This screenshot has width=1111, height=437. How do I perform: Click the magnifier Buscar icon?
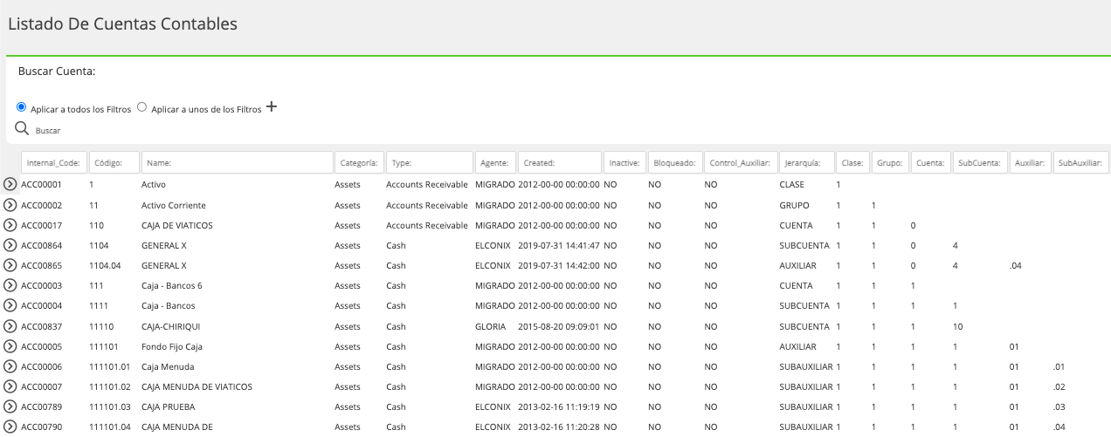pyautogui.click(x=23, y=128)
